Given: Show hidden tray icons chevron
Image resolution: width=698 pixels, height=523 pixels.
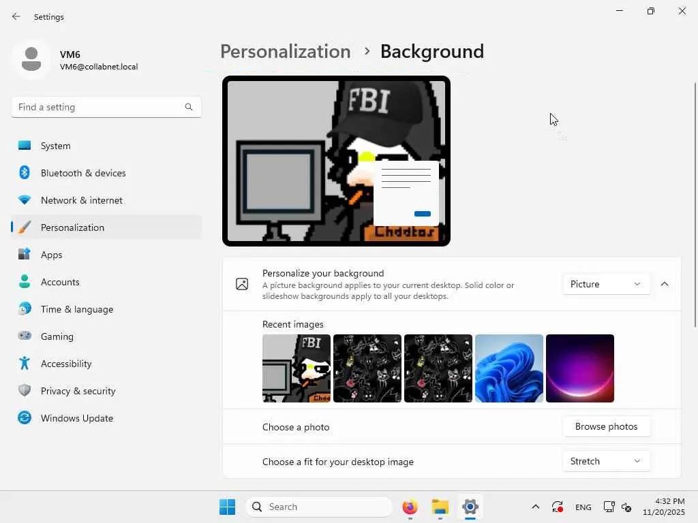Looking at the screenshot, I should (536, 507).
